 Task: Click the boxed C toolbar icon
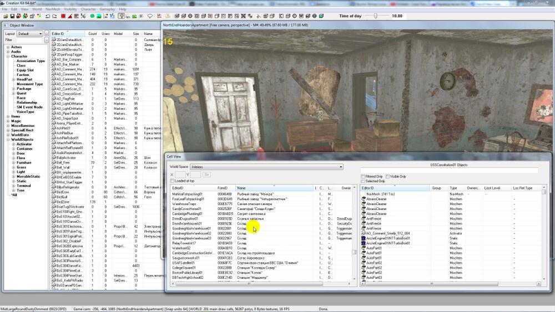281,16
